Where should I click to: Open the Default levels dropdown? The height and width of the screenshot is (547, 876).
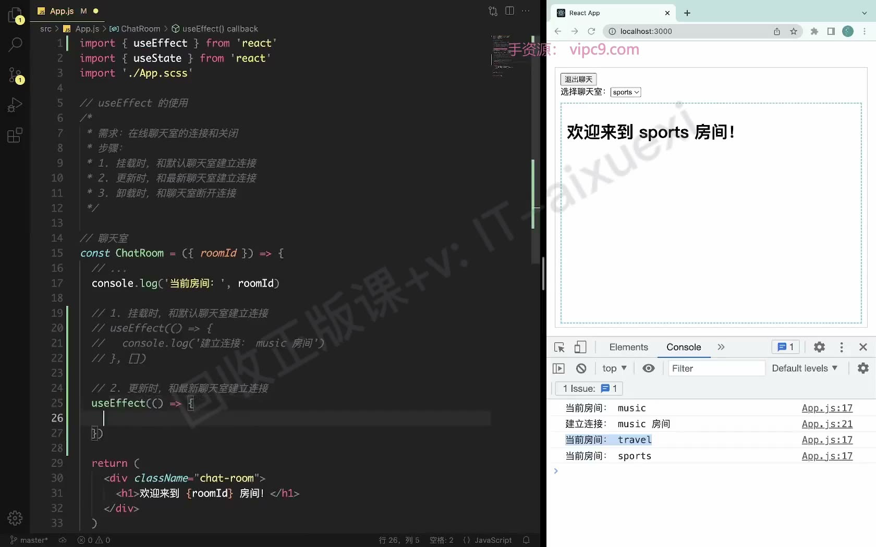click(805, 368)
